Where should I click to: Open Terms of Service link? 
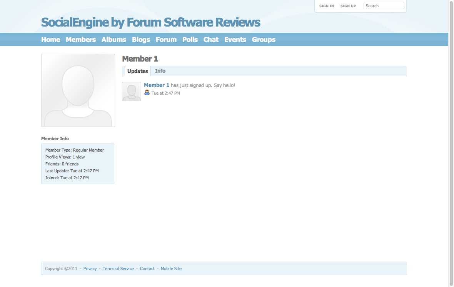pos(118,269)
